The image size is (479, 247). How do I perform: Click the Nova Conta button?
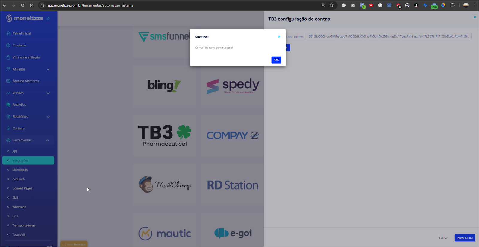(465, 238)
